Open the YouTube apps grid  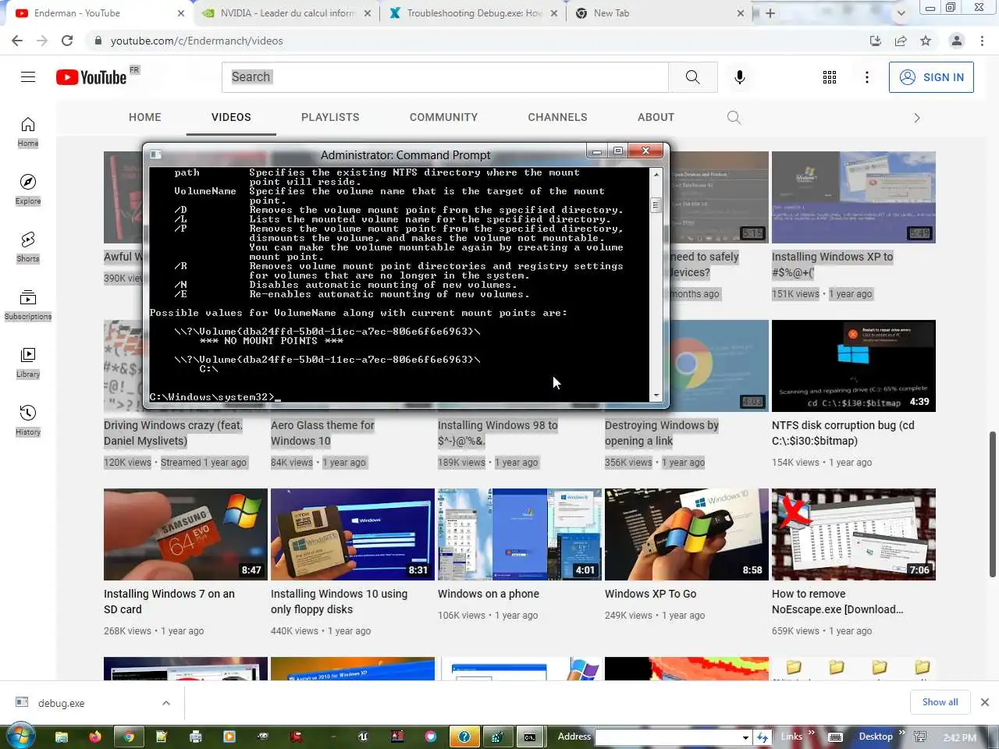(x=830, y=76)
